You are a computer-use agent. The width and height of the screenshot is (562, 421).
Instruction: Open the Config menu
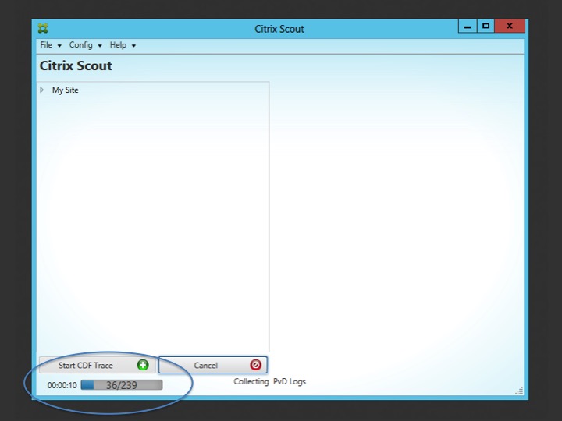[x=86, y=45]
